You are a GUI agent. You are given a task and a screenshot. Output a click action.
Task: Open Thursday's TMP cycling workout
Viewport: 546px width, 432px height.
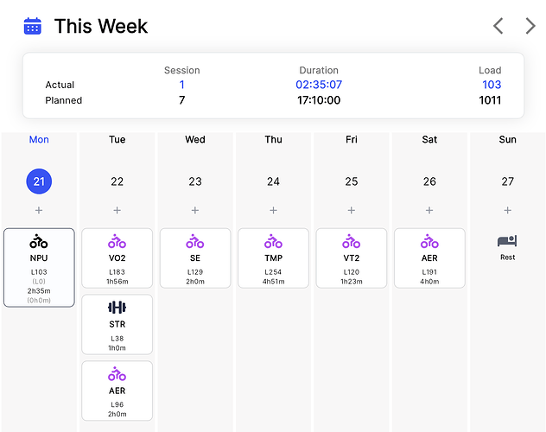[x=273, y=258]
